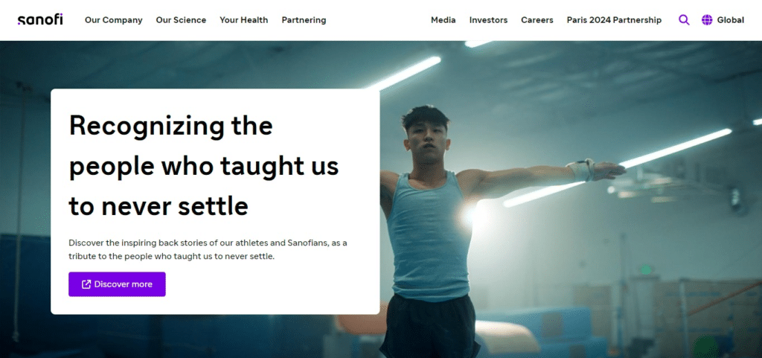Select the Partnering menu item
The image size is (762, 358).
click(304, 20)
